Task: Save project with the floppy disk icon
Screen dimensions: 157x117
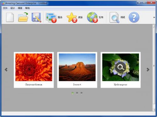Action: (x=36, y=17)
